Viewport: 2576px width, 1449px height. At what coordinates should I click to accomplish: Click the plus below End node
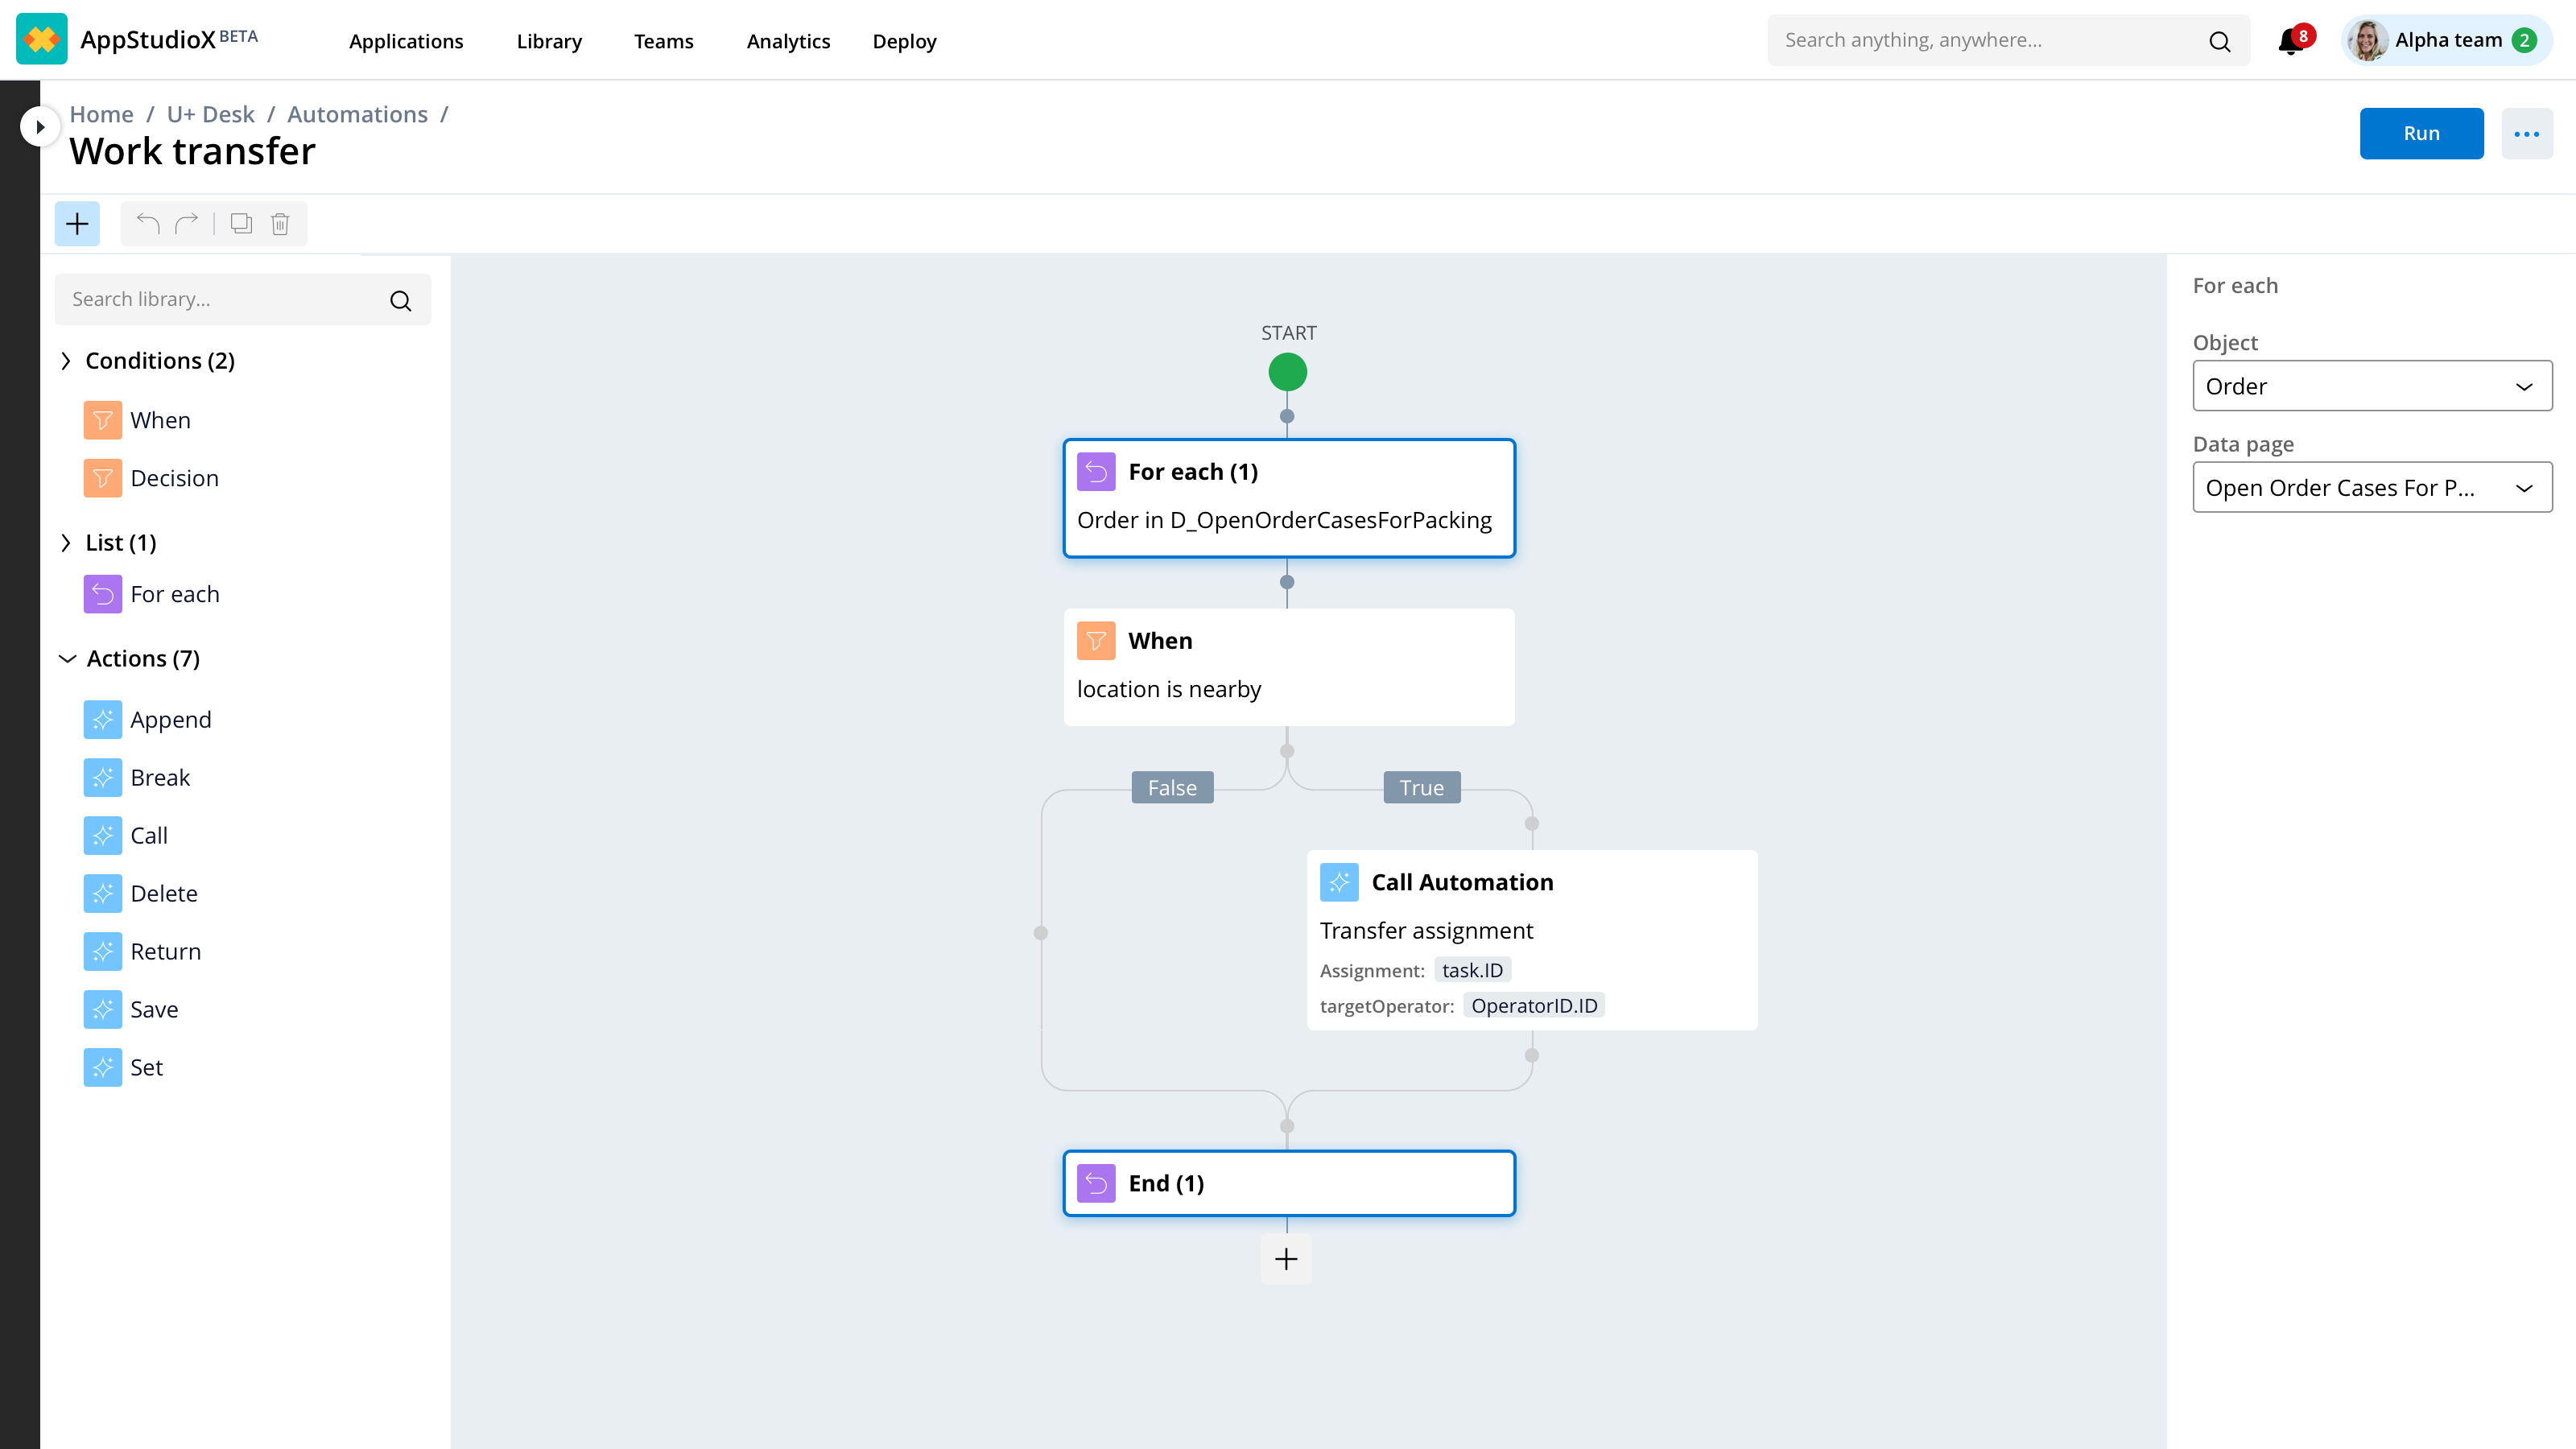[x=1286, y=1259]
